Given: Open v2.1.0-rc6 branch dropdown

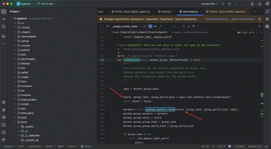Looking at the screenshot, I should [46, 4].
